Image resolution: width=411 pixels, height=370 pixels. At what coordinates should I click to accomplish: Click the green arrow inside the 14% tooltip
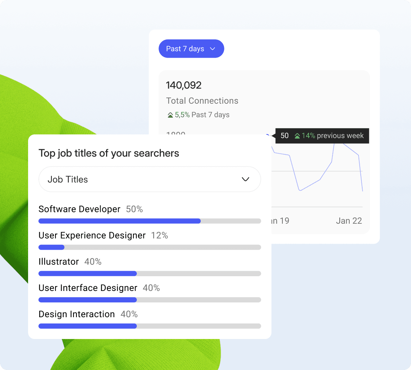tap(296, 136)
